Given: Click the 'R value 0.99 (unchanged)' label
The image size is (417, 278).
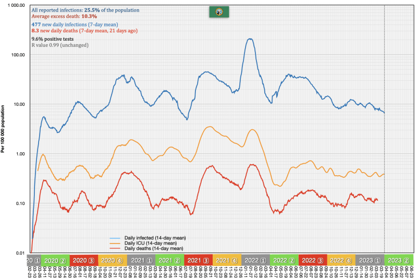Looking at the screenshot, I should click(60, 45).
